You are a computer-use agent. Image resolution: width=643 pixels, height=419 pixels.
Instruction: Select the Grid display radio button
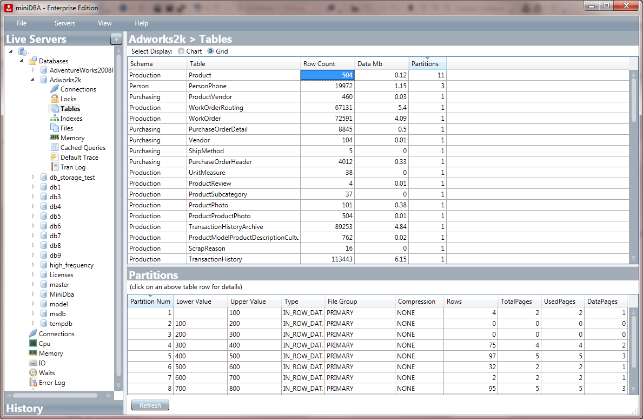210,51
